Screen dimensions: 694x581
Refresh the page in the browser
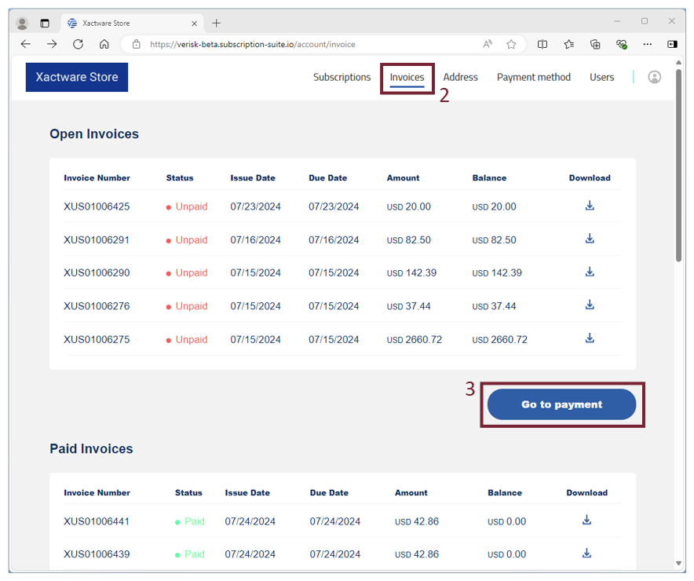(x=78, y=45)
